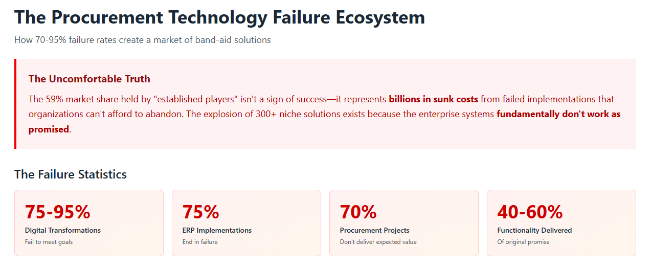Viewport: 652px width, 268px height.
Task: Select "The Uncomfortable Truth" heading
Action: click(89, 79)
